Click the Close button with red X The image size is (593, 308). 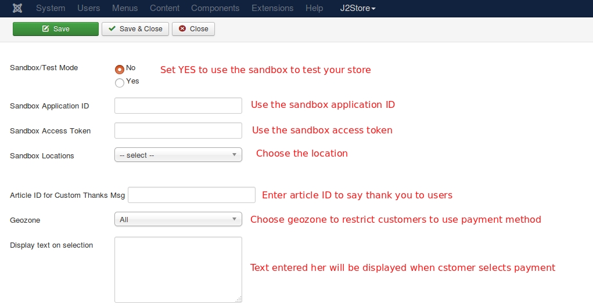coord(193,29)
